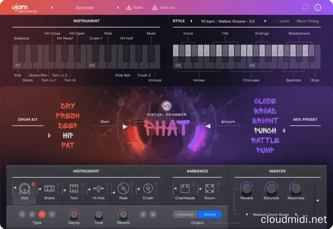This screenshot has height=229, width=333.
Task: Select kick Type D
Action: click(52, 215)
